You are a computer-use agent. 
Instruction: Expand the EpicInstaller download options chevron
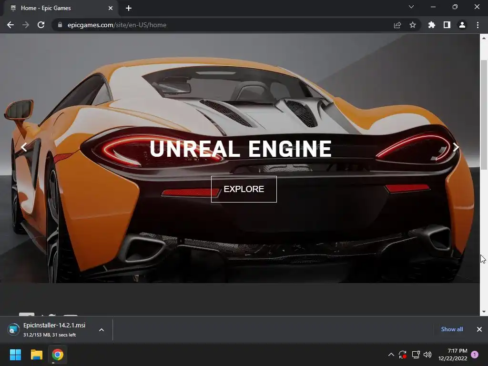coord(102,330)
